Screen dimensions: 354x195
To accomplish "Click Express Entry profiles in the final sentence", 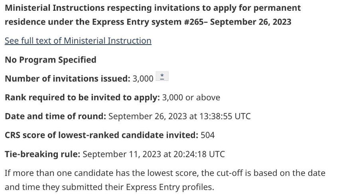I will (169, 187).
